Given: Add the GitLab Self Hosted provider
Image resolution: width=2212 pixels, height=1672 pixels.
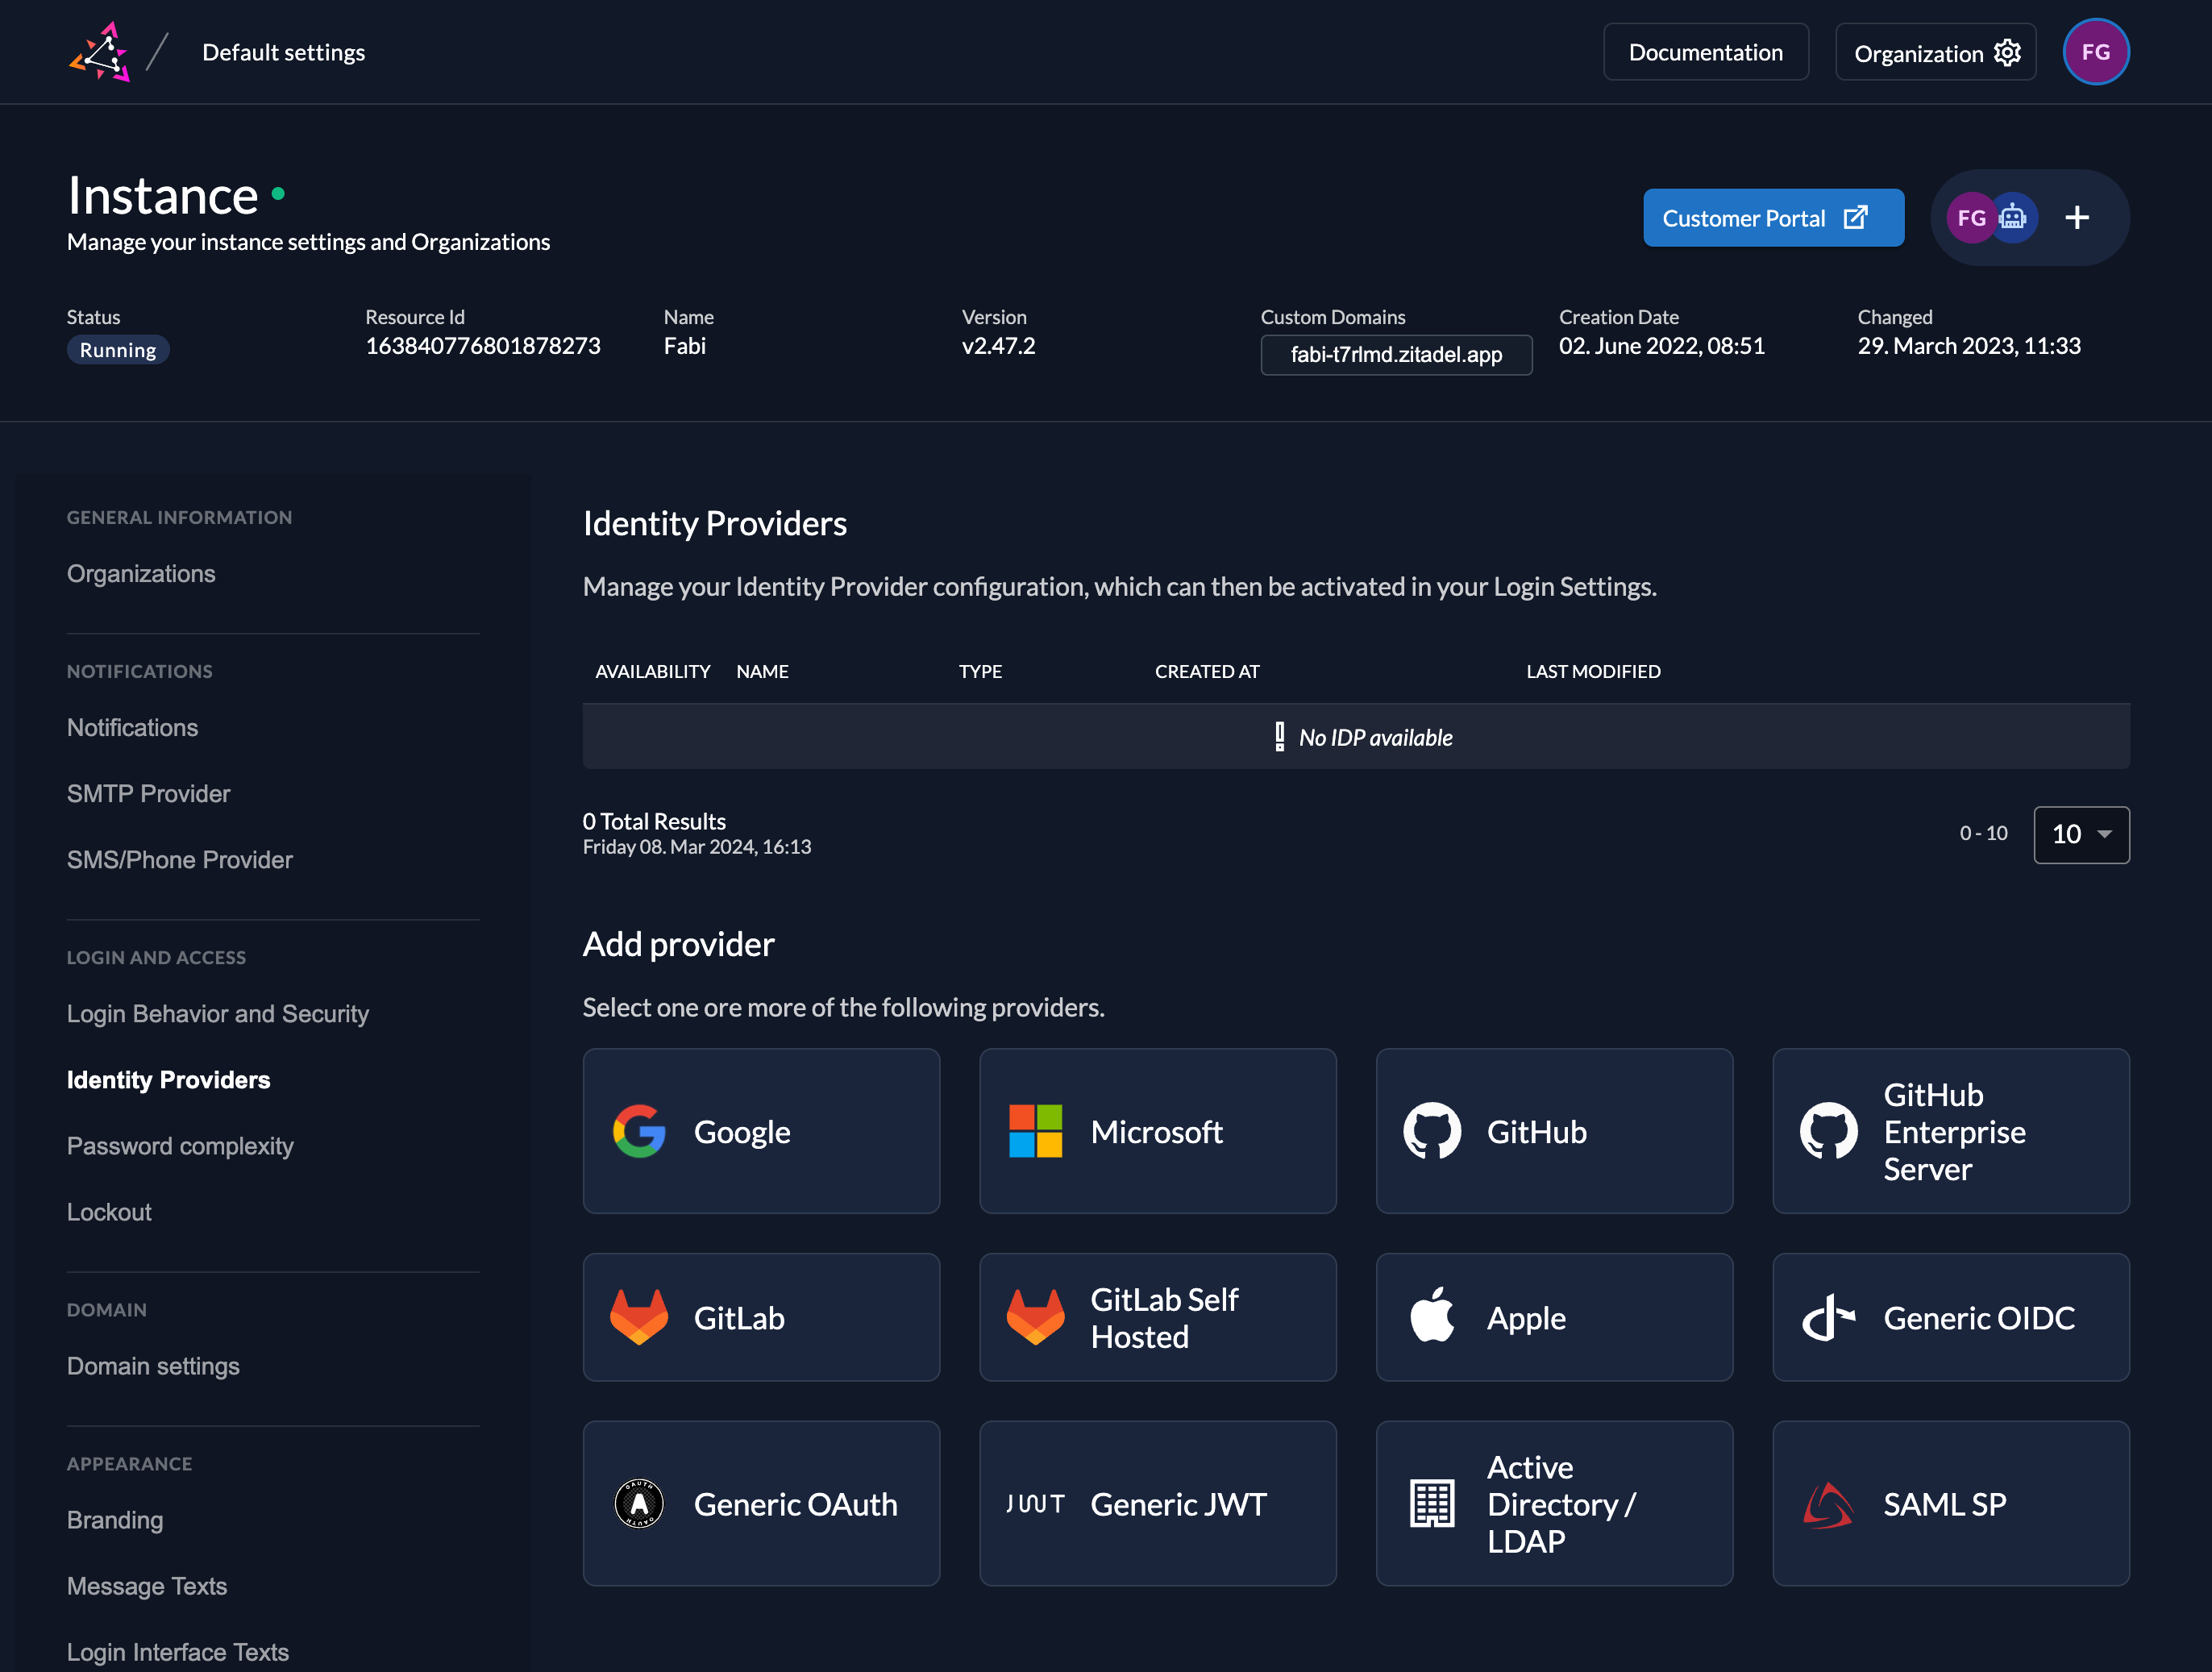Looking at the screenshot, I should [x=1157, y=1317].
